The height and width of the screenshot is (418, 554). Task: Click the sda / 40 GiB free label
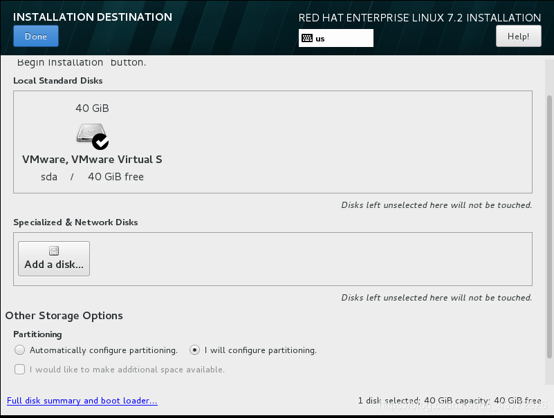point(92,176)
